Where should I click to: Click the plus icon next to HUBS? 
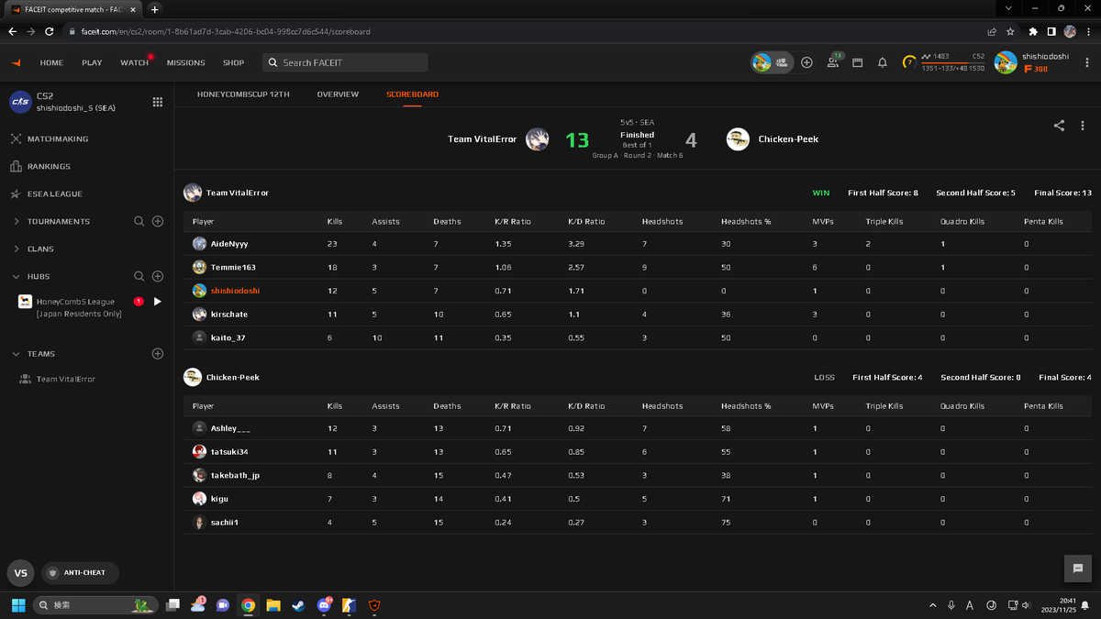(x=158, y=276)
